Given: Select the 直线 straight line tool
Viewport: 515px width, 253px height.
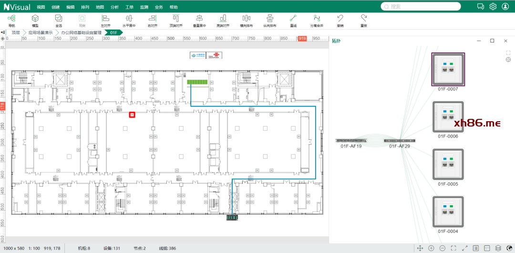Looking at the screenshot, I should point(293,21).
